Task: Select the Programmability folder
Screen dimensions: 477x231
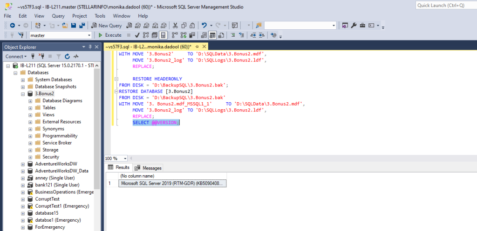Action: [60, 136]
